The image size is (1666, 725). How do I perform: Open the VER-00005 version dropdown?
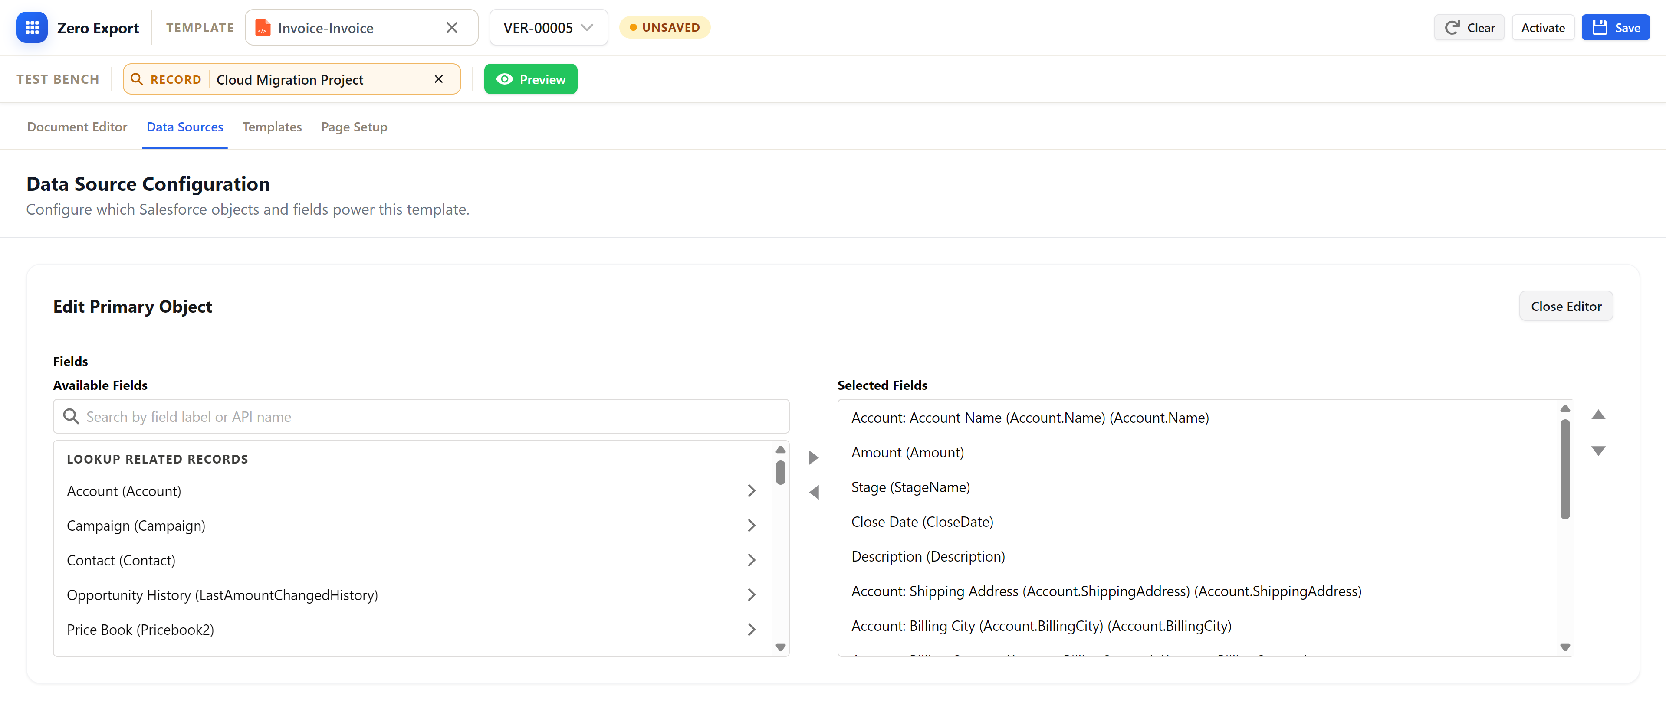(x=549, y=28)
